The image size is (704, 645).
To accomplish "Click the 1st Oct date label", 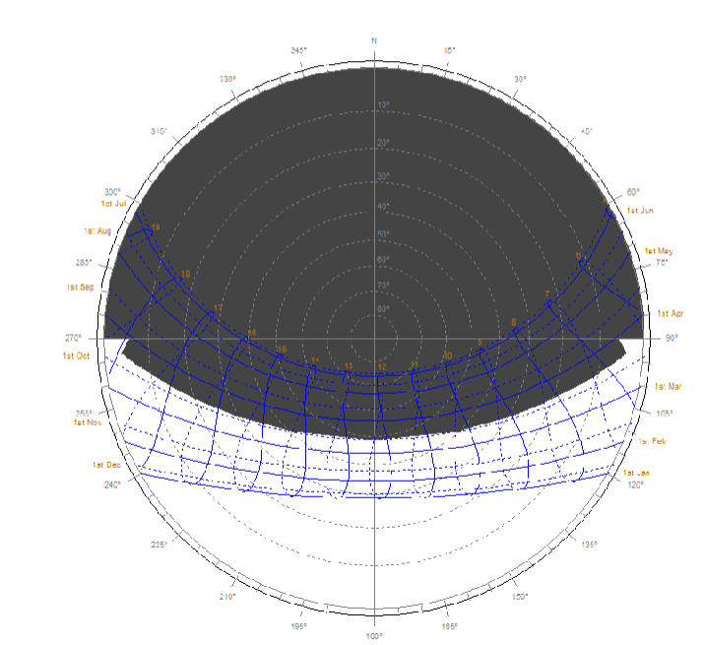I will click(76, 355).
